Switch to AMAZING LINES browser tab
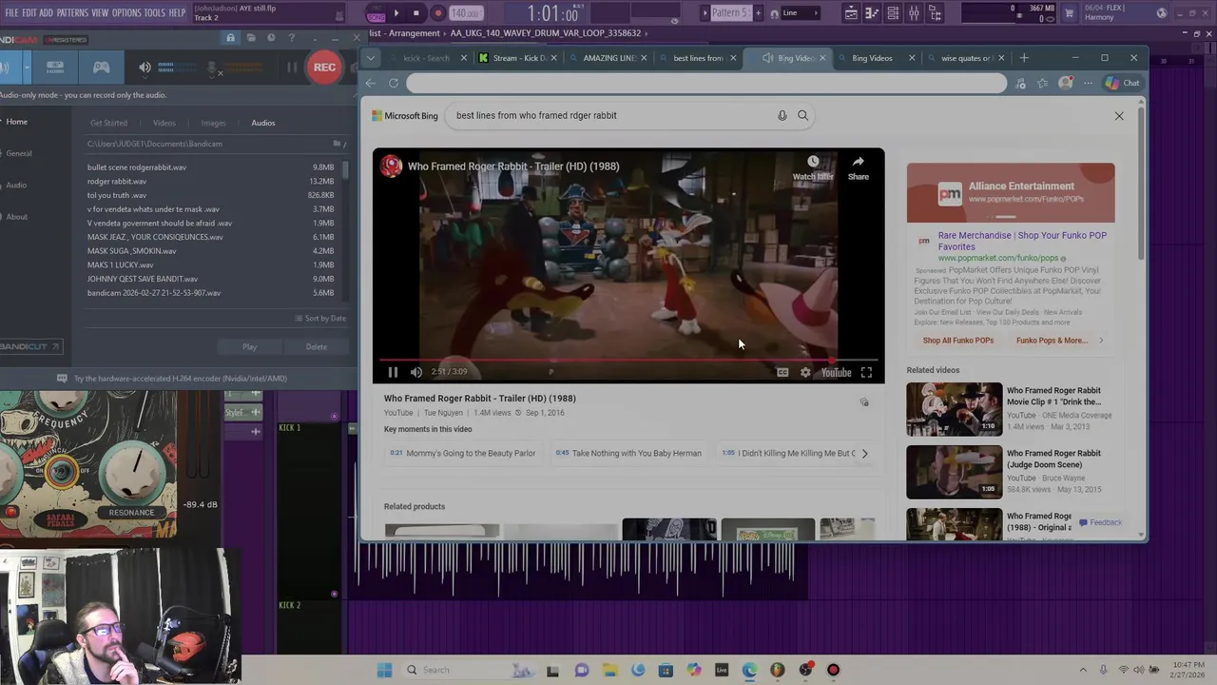1217x685 pixels. 607,58
